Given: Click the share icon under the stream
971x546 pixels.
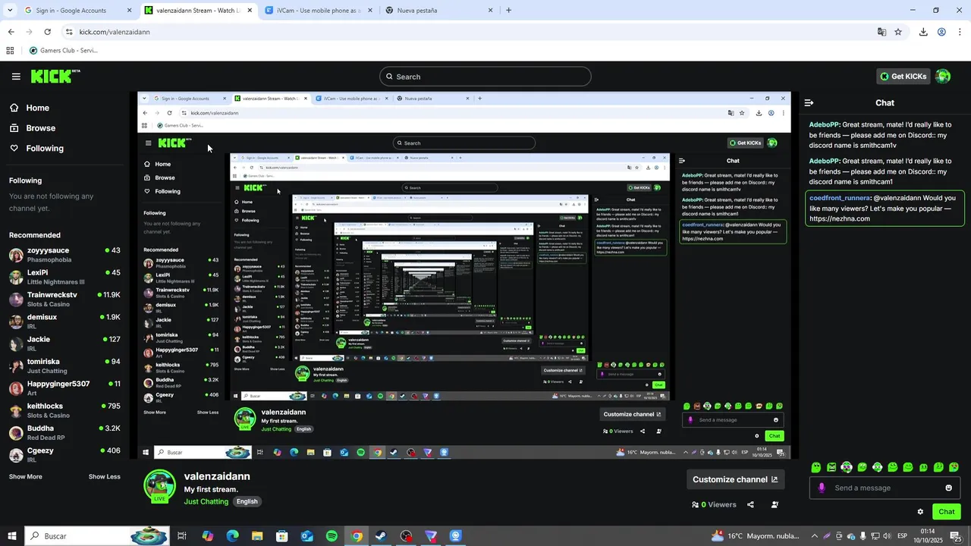Looking at the screenshot, I should coord(750,504).
